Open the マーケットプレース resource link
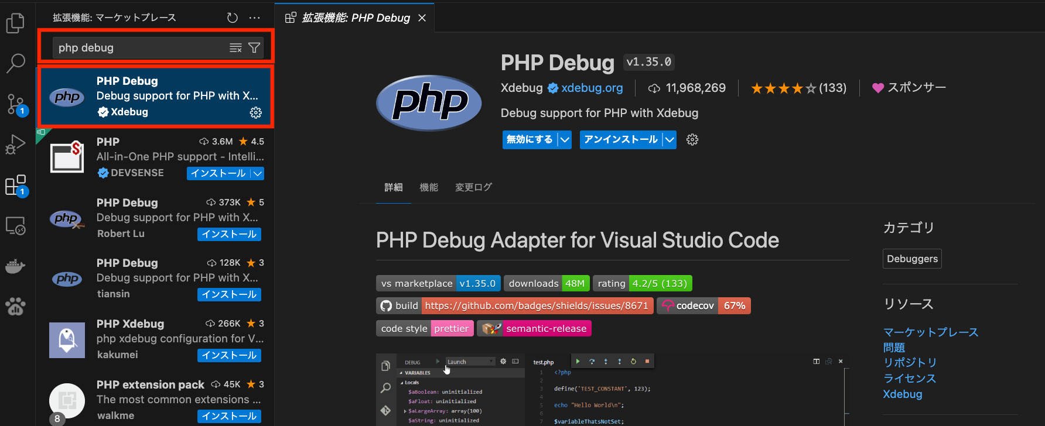The image size is (1045, 426). pos(931,332)
